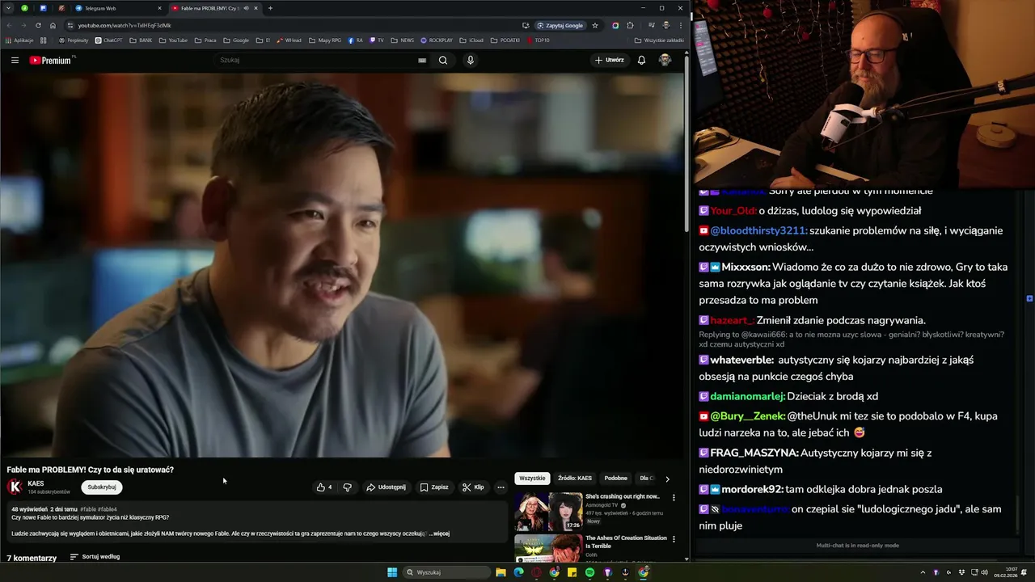The image size is (1035, 582).
Task: Start voice search with the microphone icon
Action: pos(471,60)
